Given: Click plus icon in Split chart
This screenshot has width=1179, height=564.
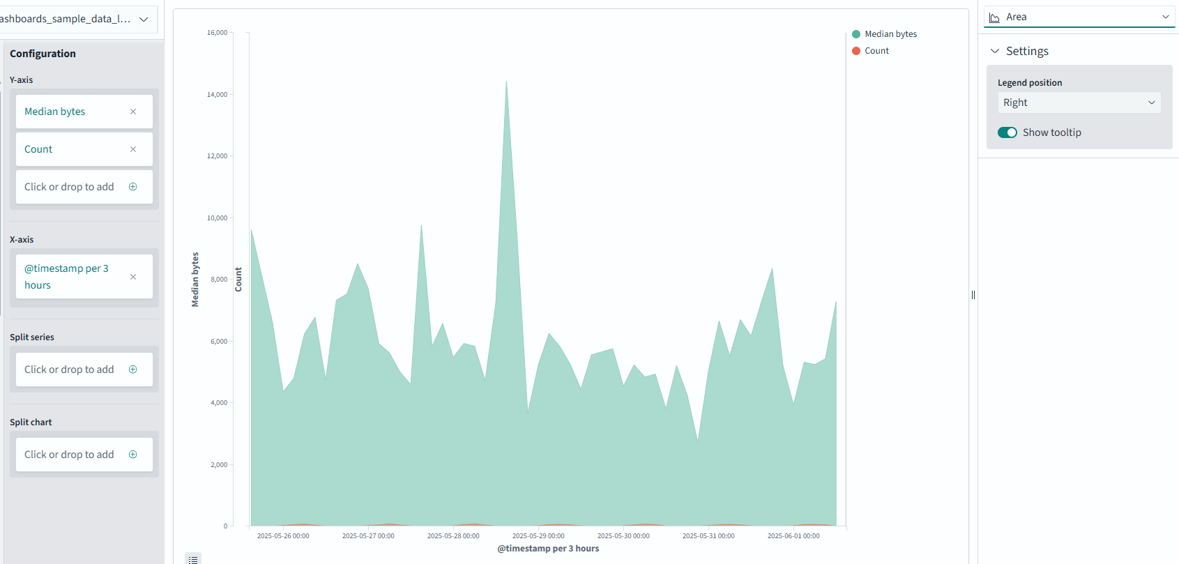Looking at the screenshot, I should pos(133,455).
